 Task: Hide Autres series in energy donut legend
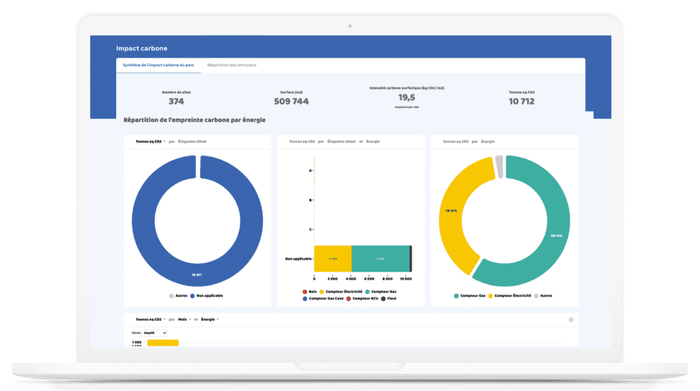click(x=535, y=296)
